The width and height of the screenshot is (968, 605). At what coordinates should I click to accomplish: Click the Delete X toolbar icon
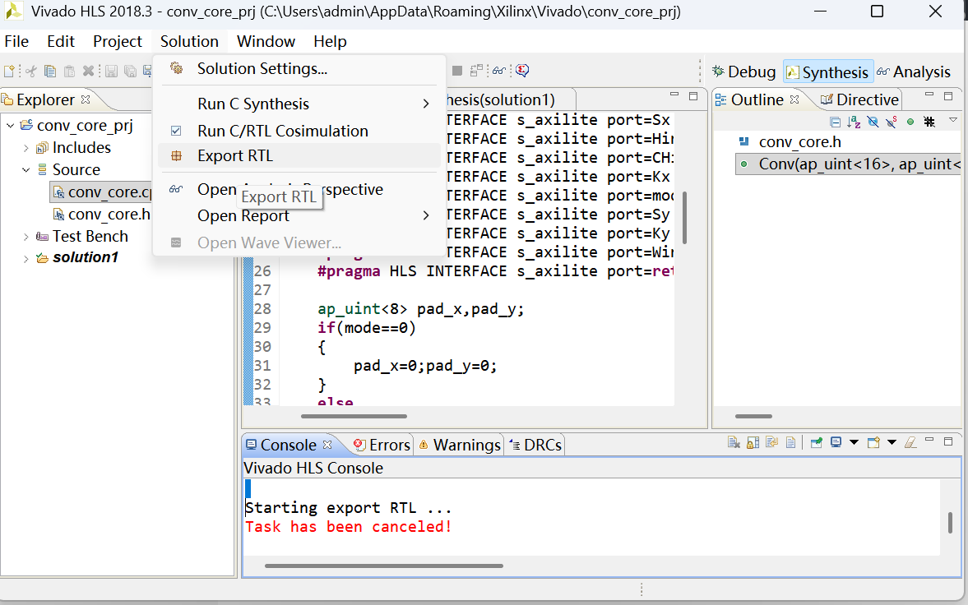89,71
